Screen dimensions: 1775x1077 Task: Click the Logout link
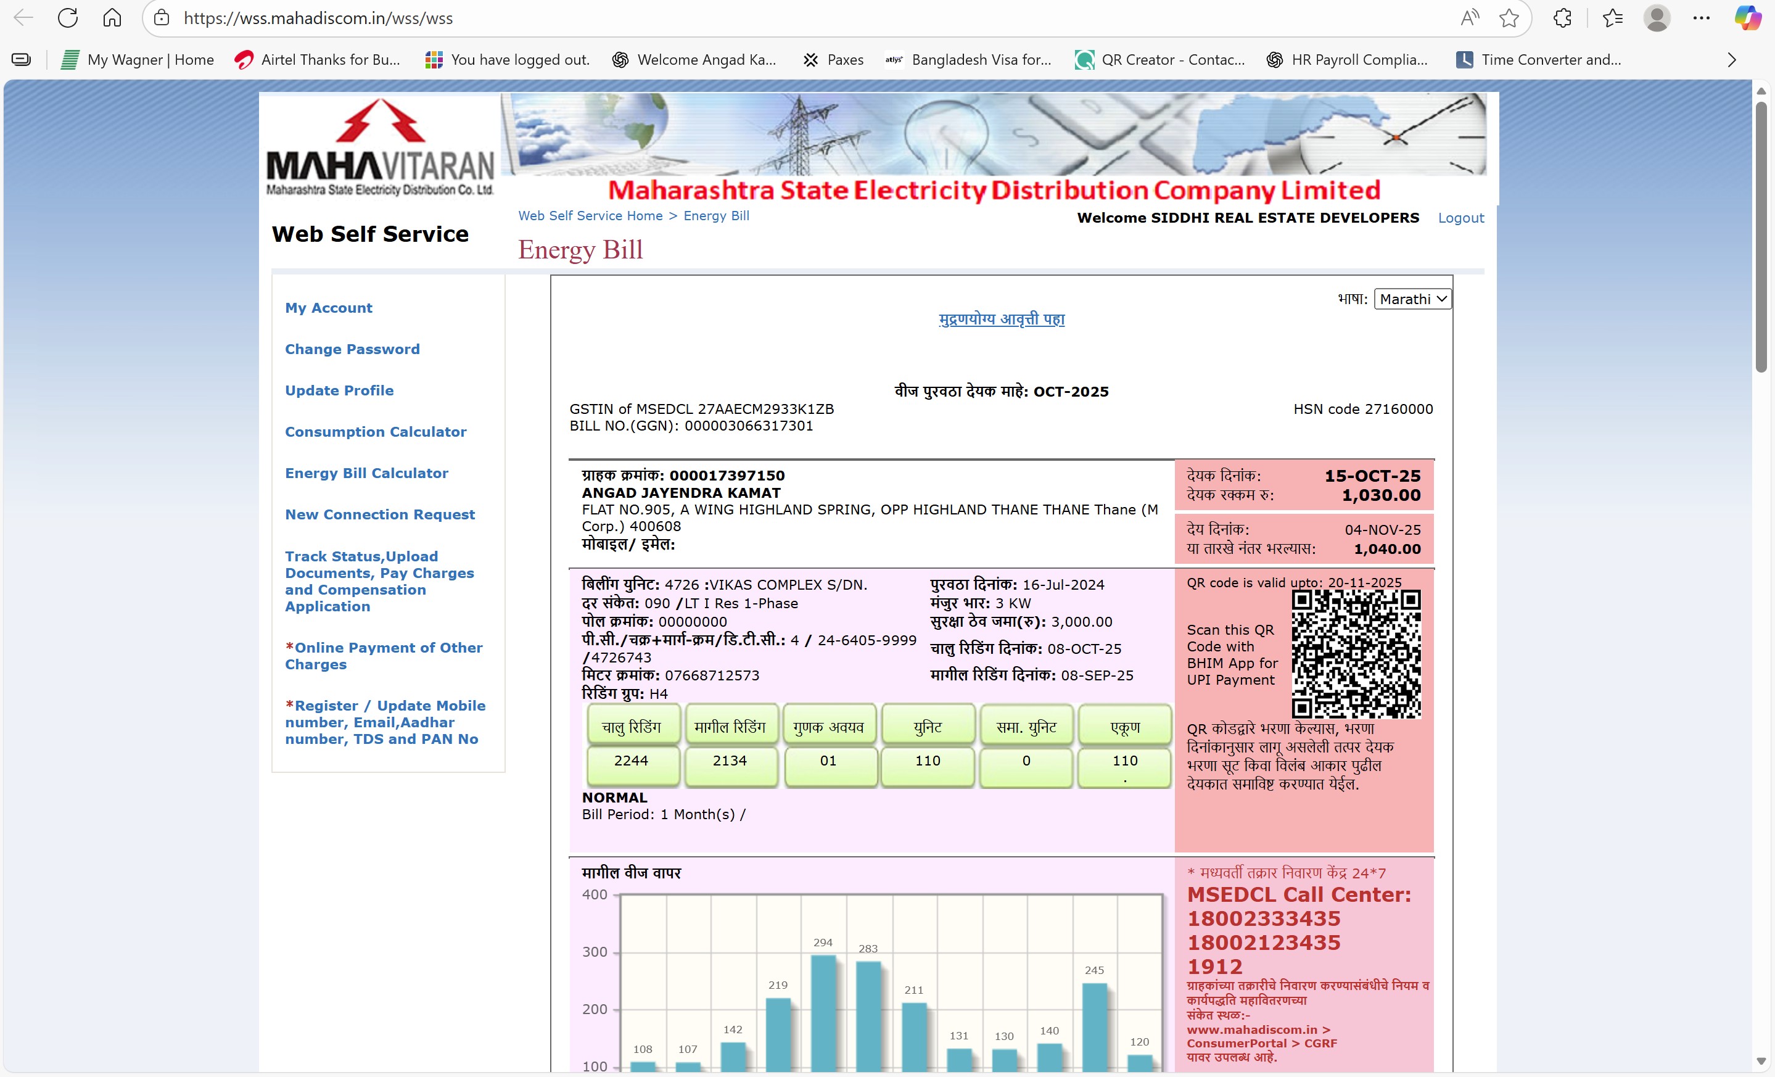(x=1460, y=218)
